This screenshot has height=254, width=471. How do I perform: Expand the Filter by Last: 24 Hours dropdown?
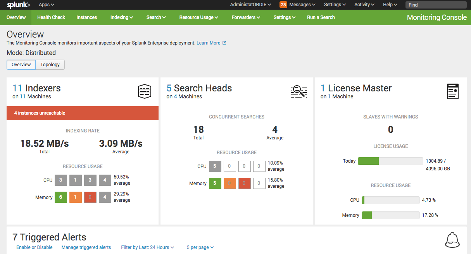click(x=147, y=247)
